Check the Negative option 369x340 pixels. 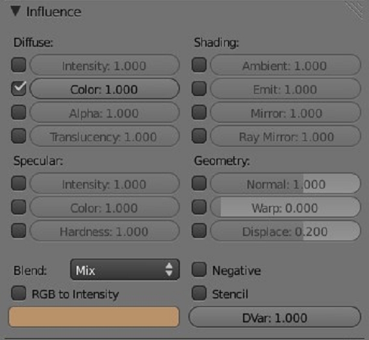199,270
